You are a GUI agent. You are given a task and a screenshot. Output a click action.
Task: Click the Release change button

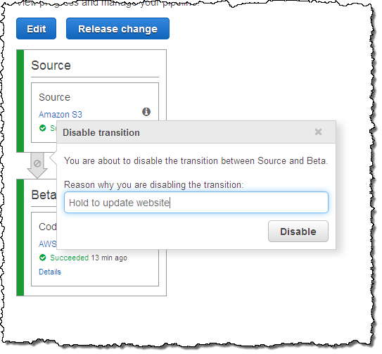[x=117, y=29]
